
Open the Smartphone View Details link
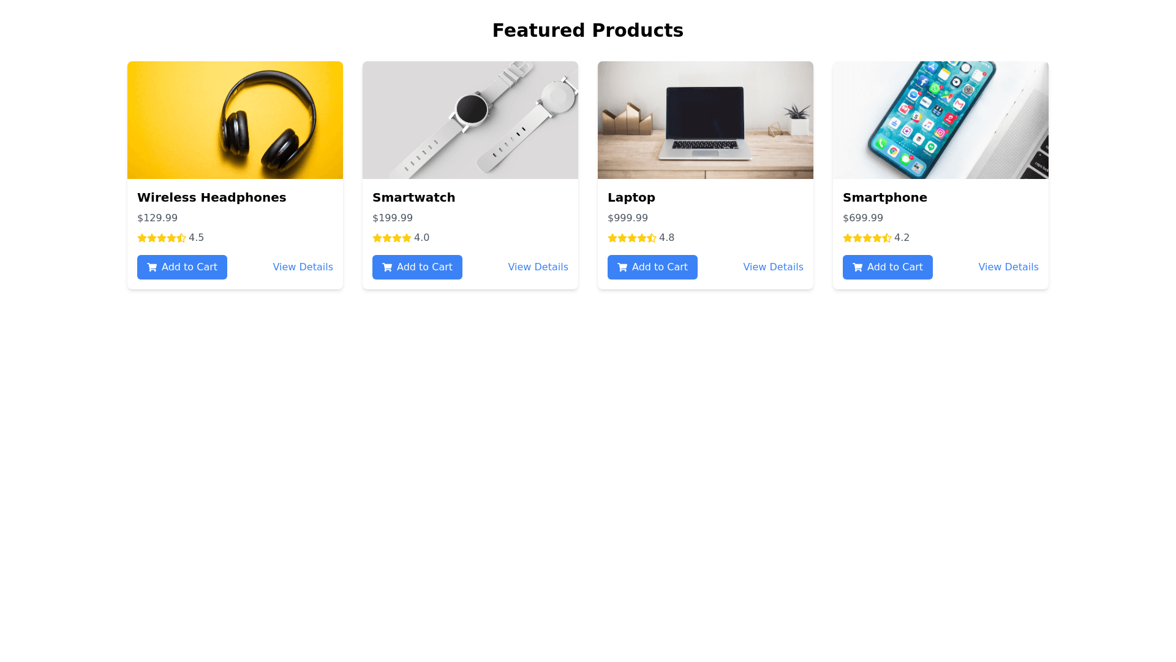tap(1008, 267)
